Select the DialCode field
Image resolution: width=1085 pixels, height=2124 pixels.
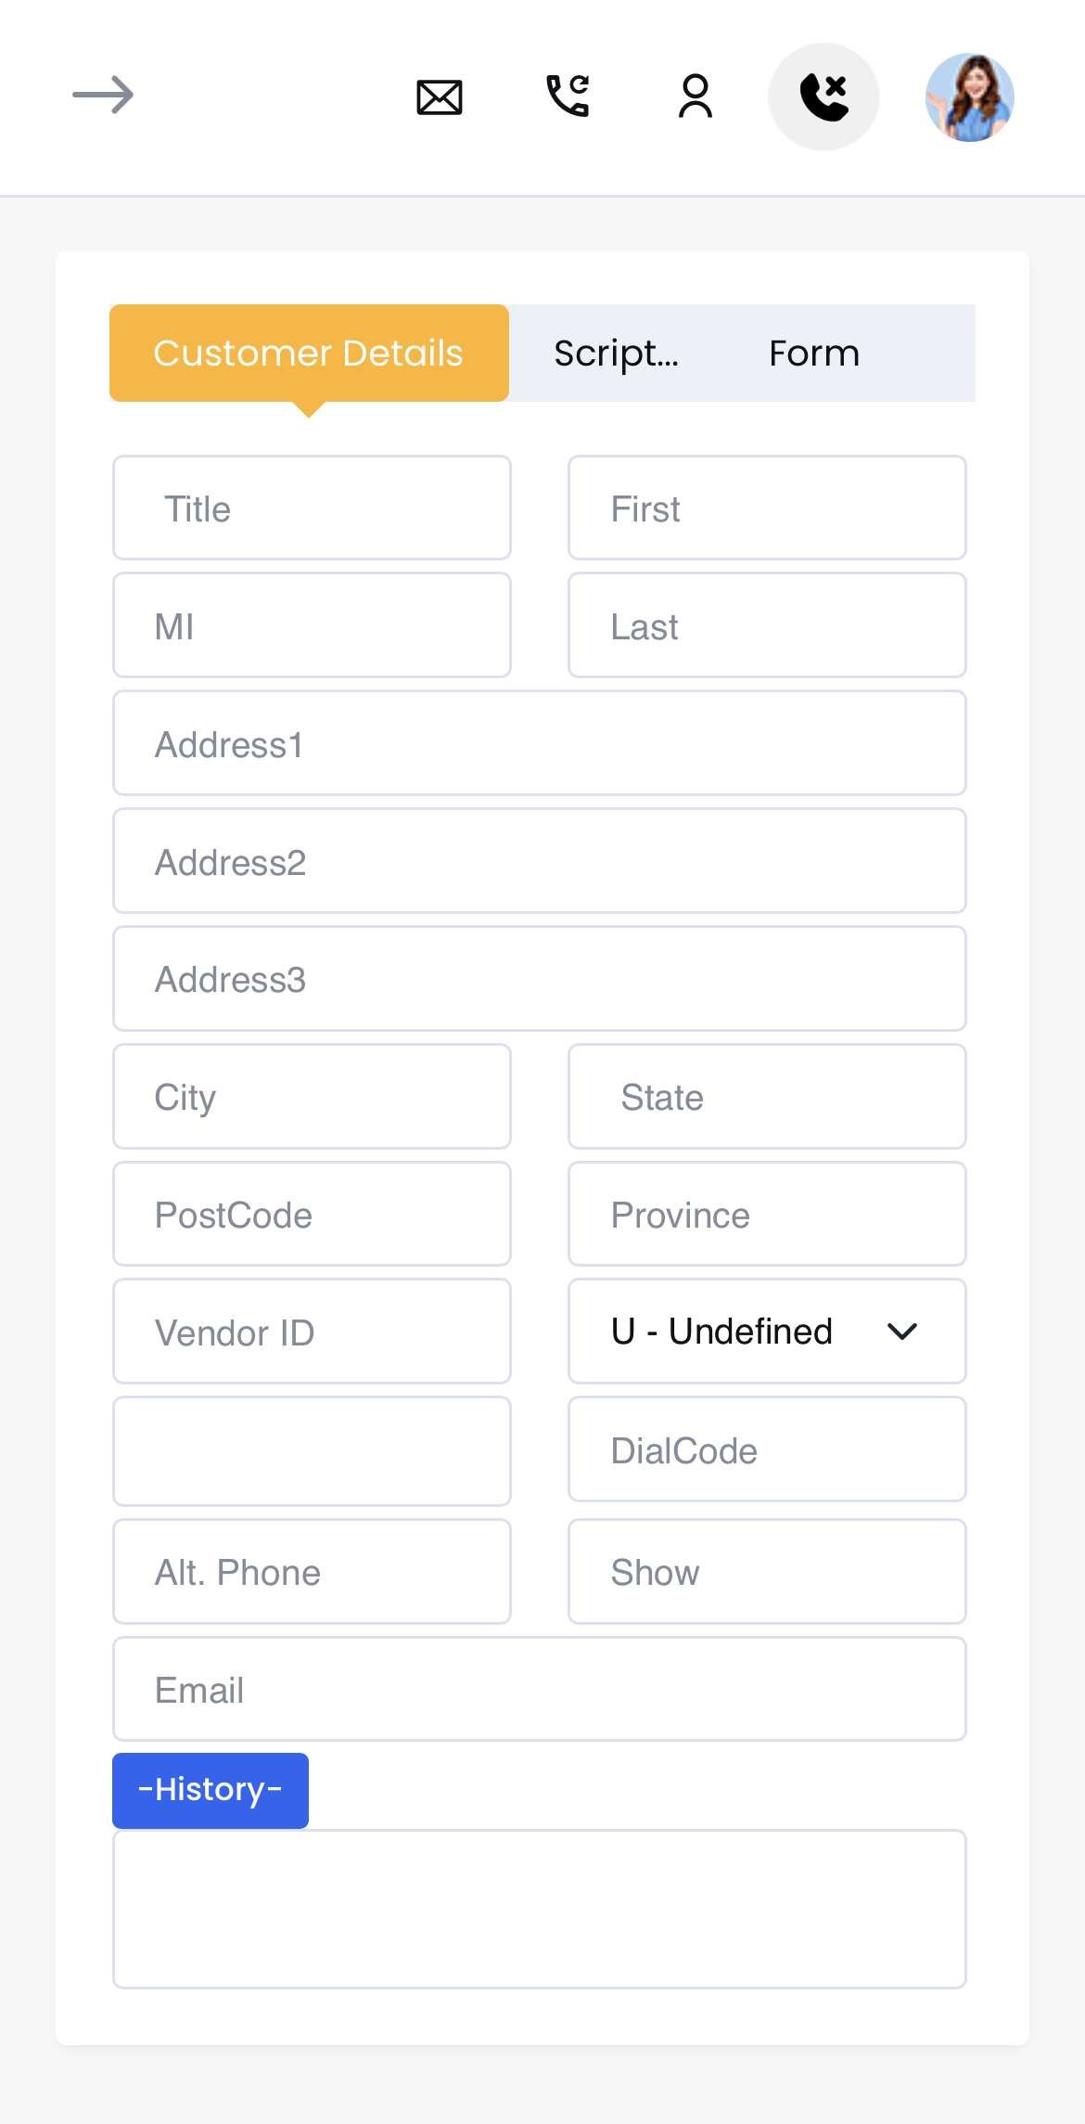[766, 1450]
